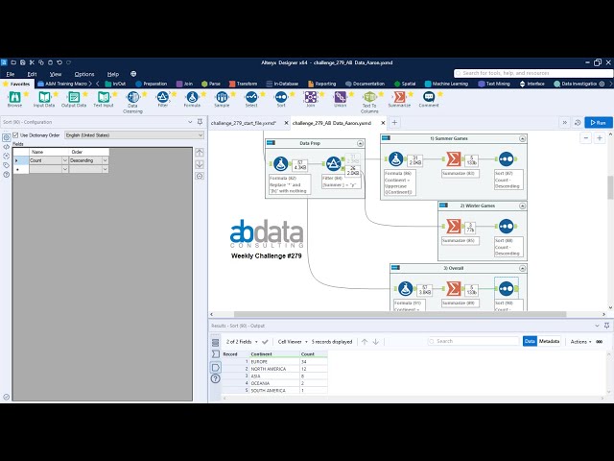The image size is (614, 461).
Task: Zoom out the canvas with minus button
Action: click(x=586, y=138)
